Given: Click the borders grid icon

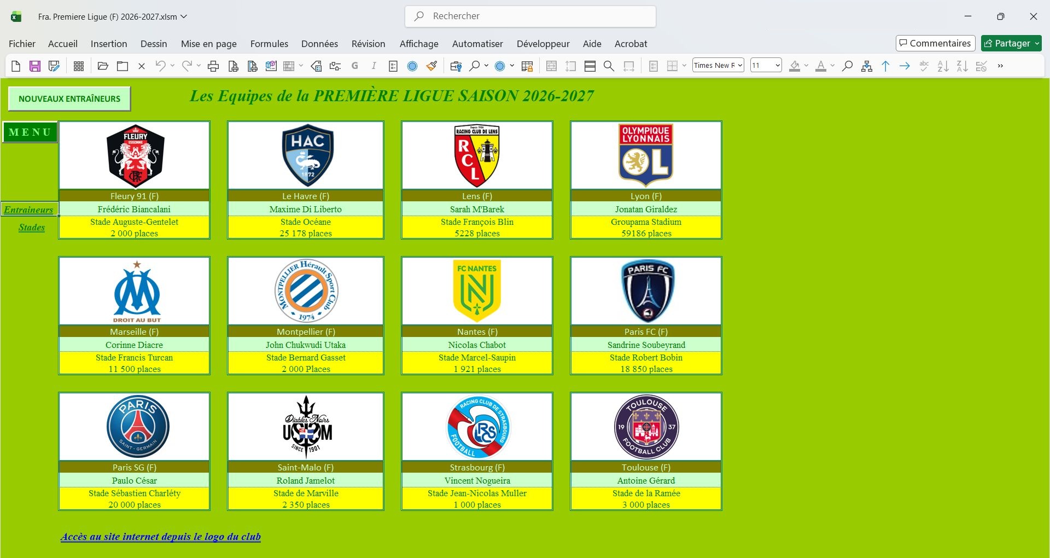Looking at the screenshot, I should [x=673, y=66].
